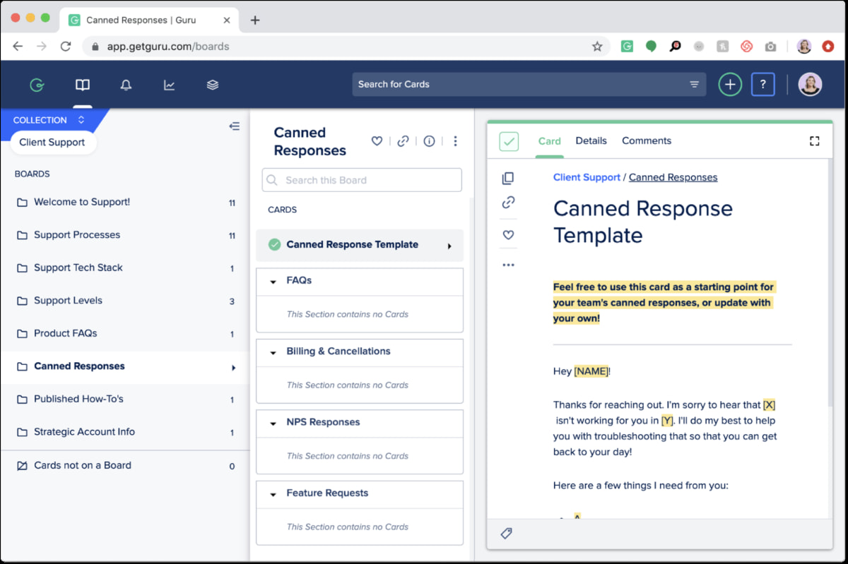Click the browser camera extension icon
This screenshot has width=848, height=564.
(x=770, y=47)
